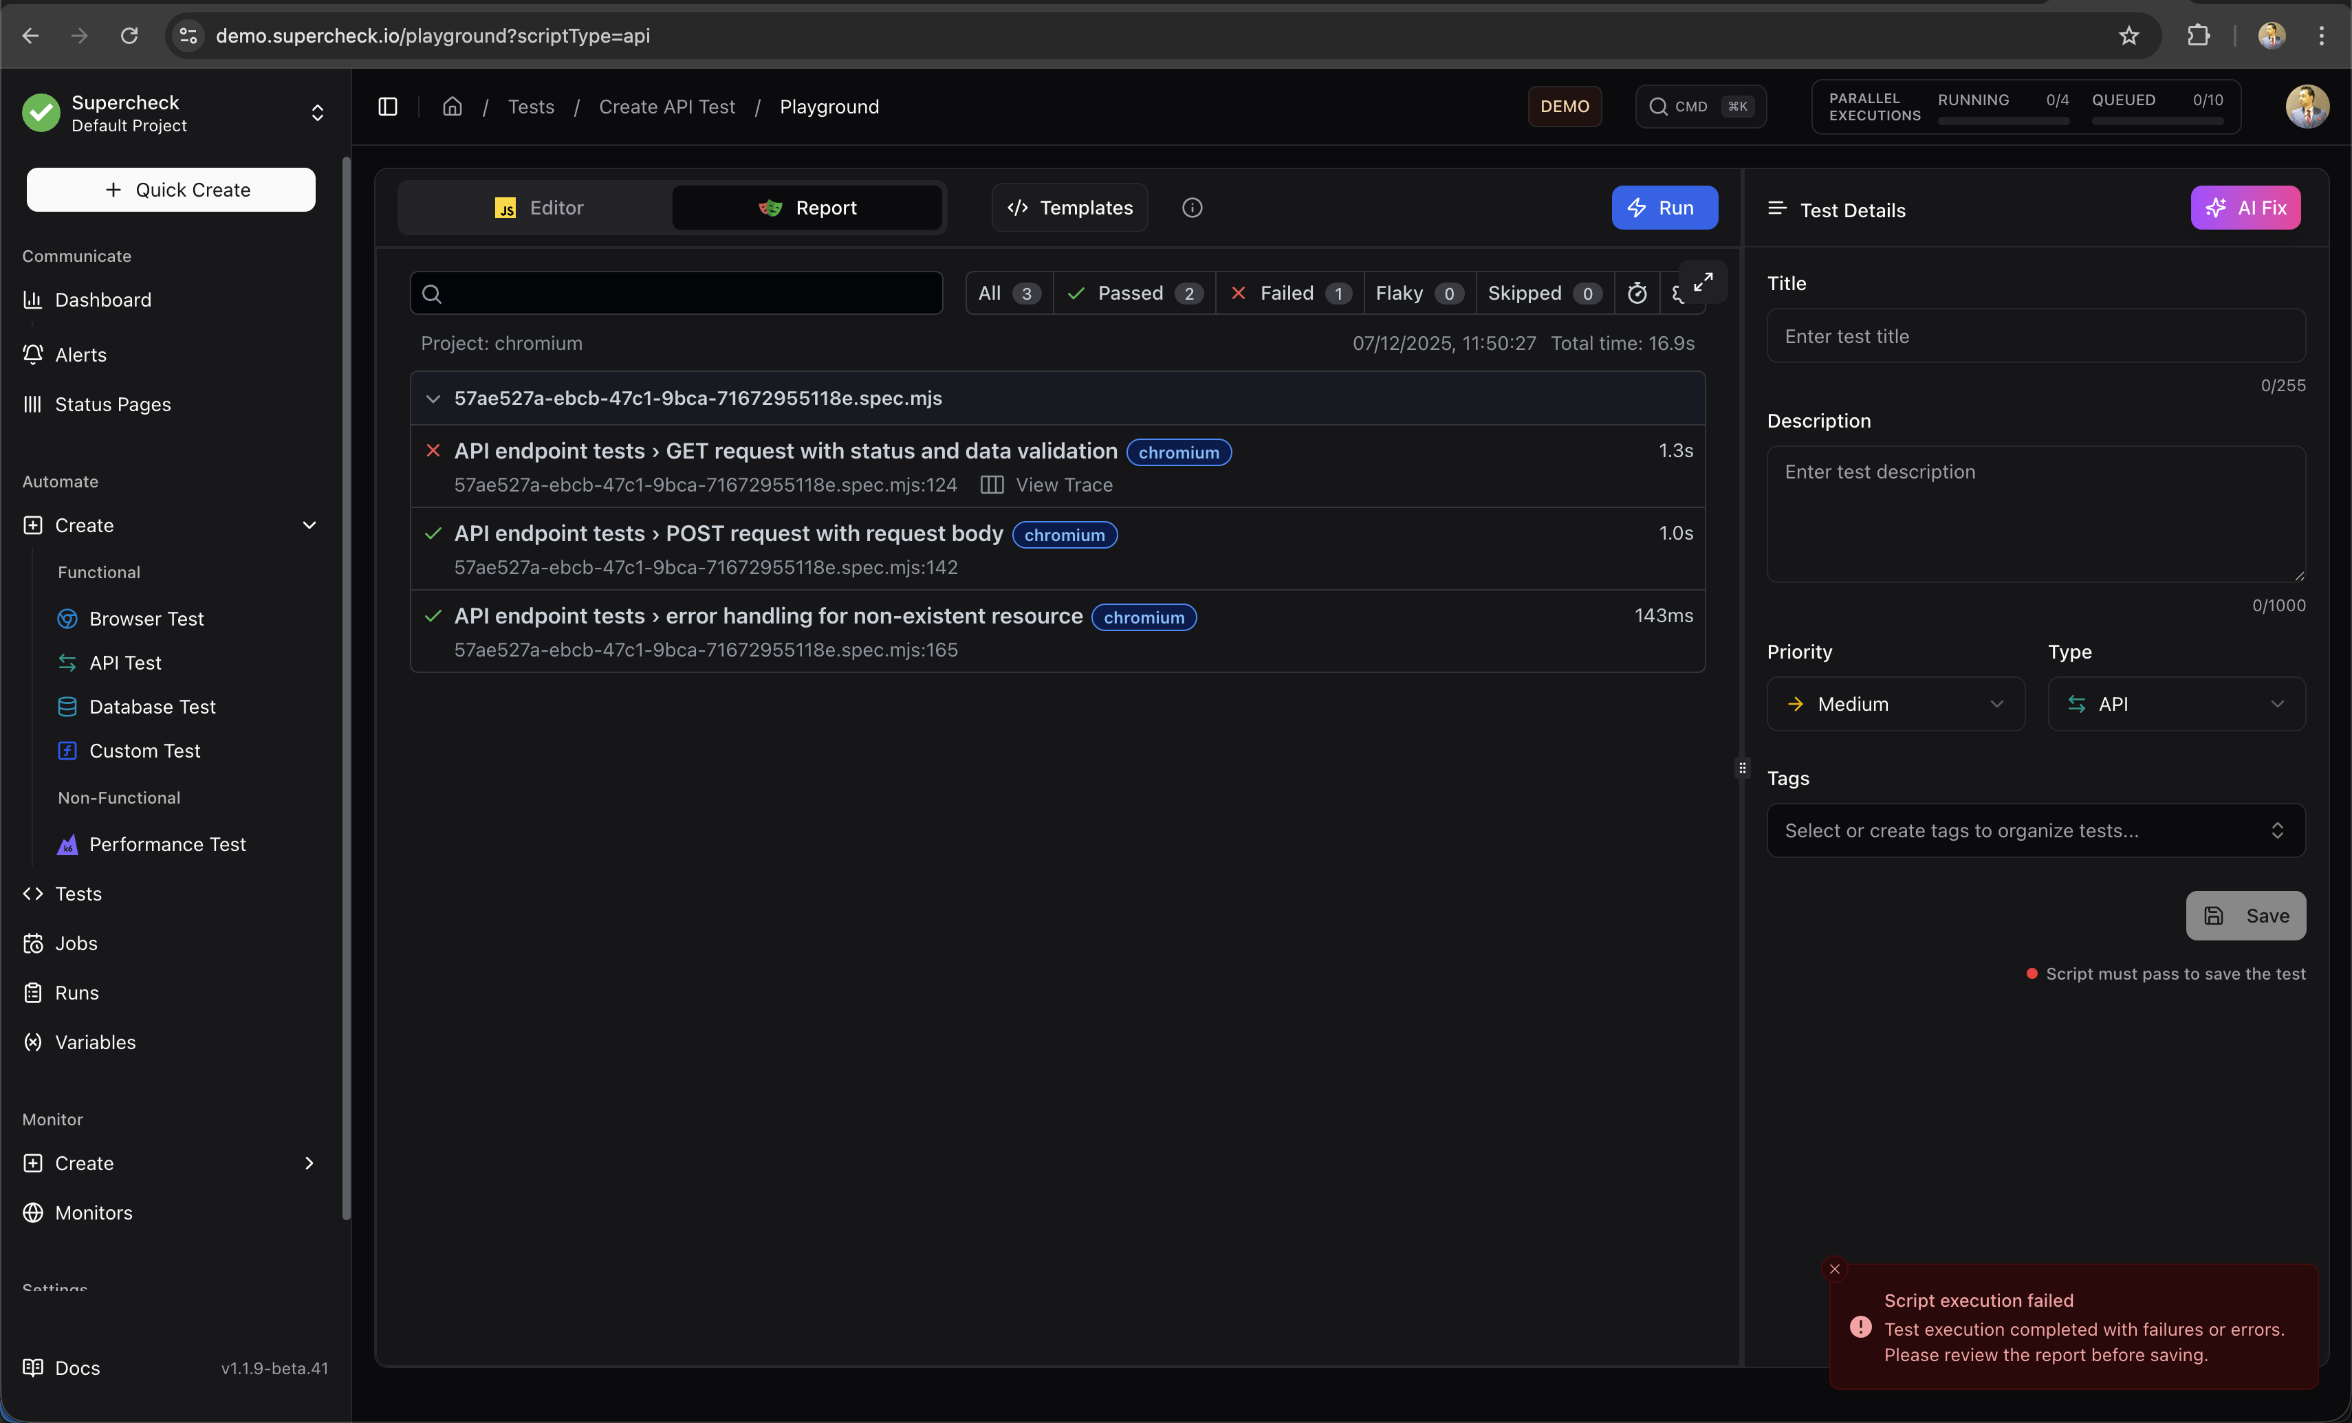Open the Dashboard from the sidebar
This screenshot has width=2352, height=1423.
pyautogui.click(x=102, y=300)
